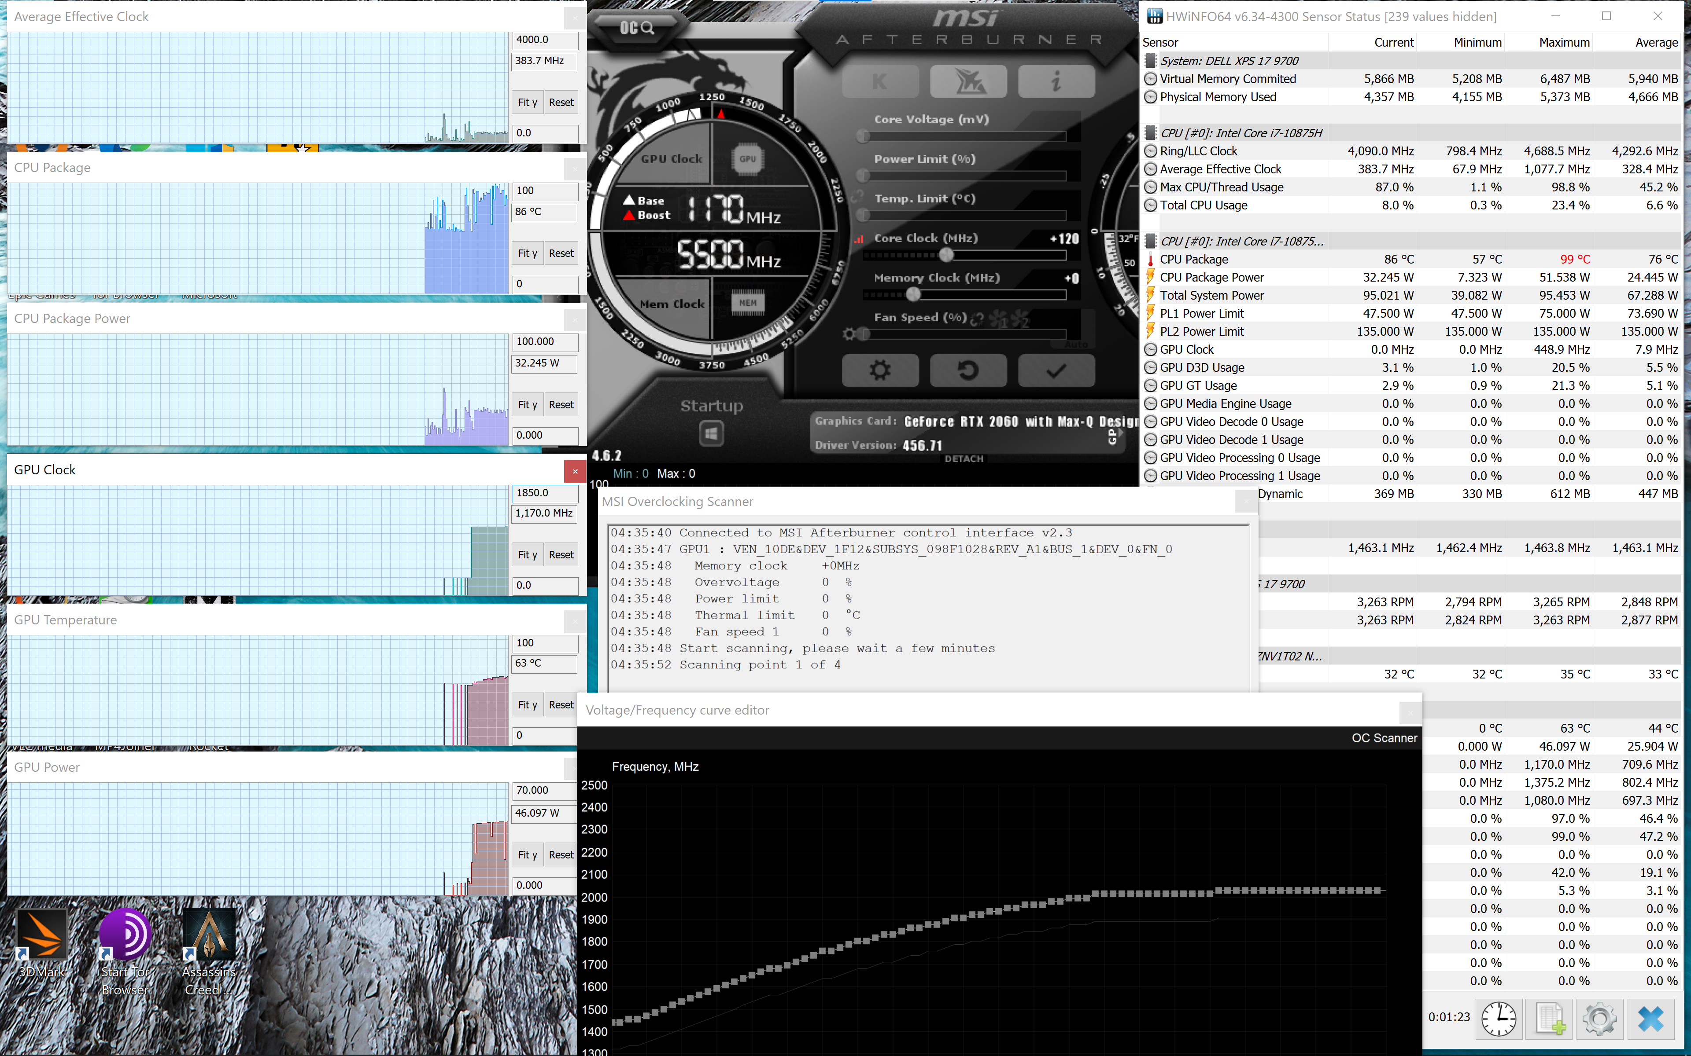Toggle the Auto fan speed button
The image size is (1691, 1056).
click(x=1077, y=345)
